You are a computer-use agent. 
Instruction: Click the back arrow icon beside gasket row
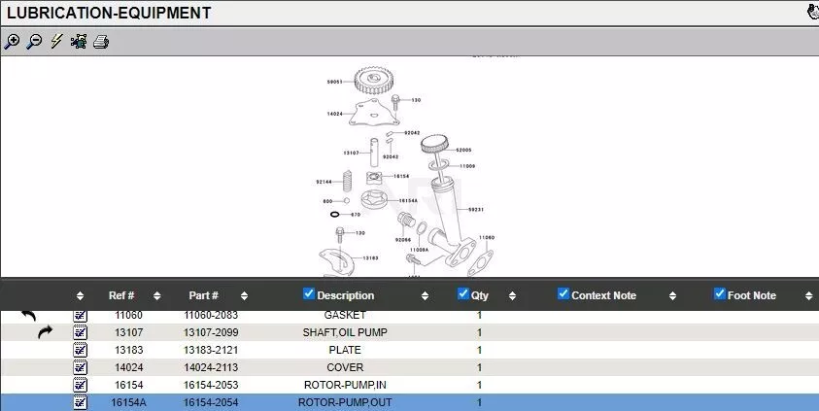click(x=28, y=316)
